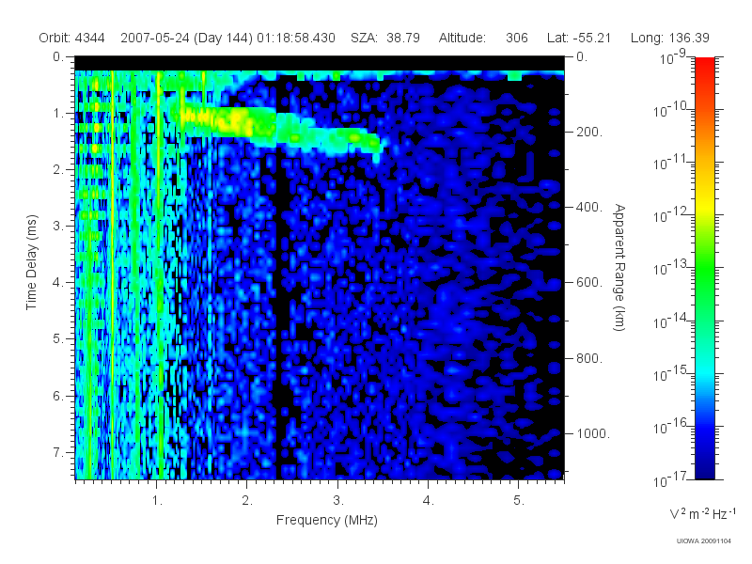Click the '400.' apparent range tick label
This screenshot has width=752, height=564.
click(x=589, y=207)
